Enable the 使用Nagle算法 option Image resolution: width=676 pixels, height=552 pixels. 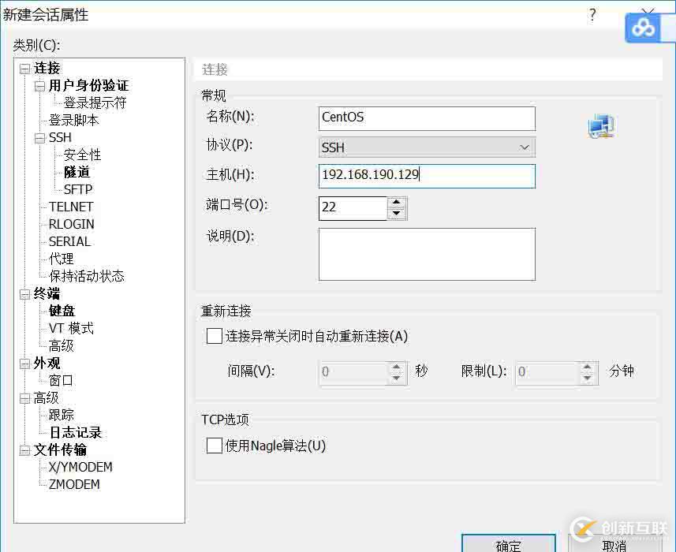tap(214, 446)
